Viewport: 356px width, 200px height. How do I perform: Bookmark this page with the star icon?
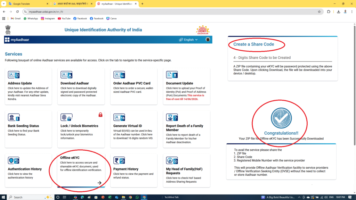click(x=319, y=11)
